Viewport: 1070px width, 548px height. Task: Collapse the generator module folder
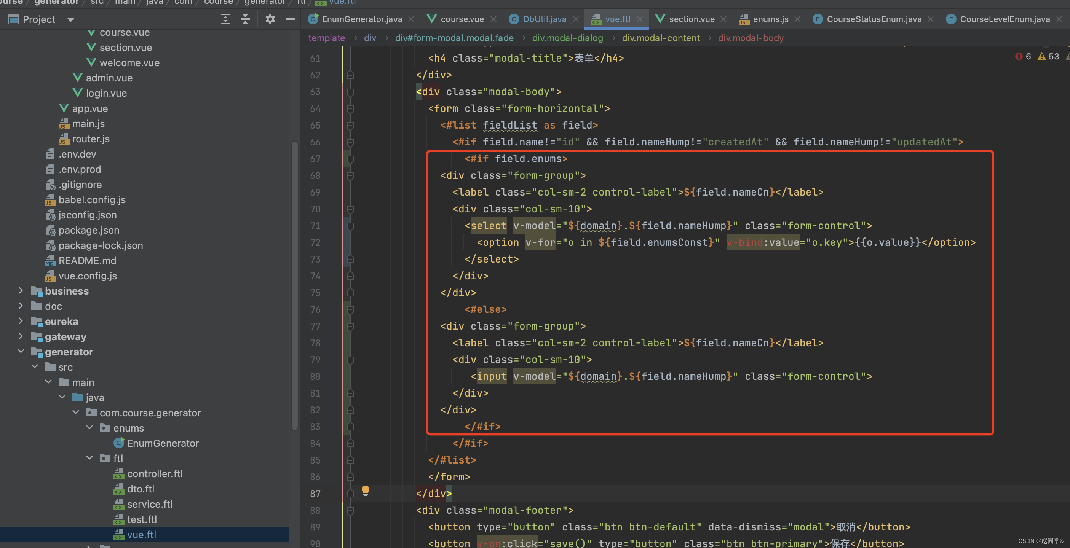(20, 351)
